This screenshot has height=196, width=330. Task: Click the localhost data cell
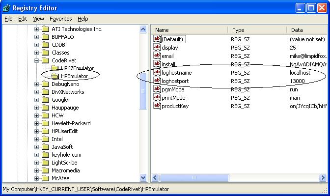(300, 73)
